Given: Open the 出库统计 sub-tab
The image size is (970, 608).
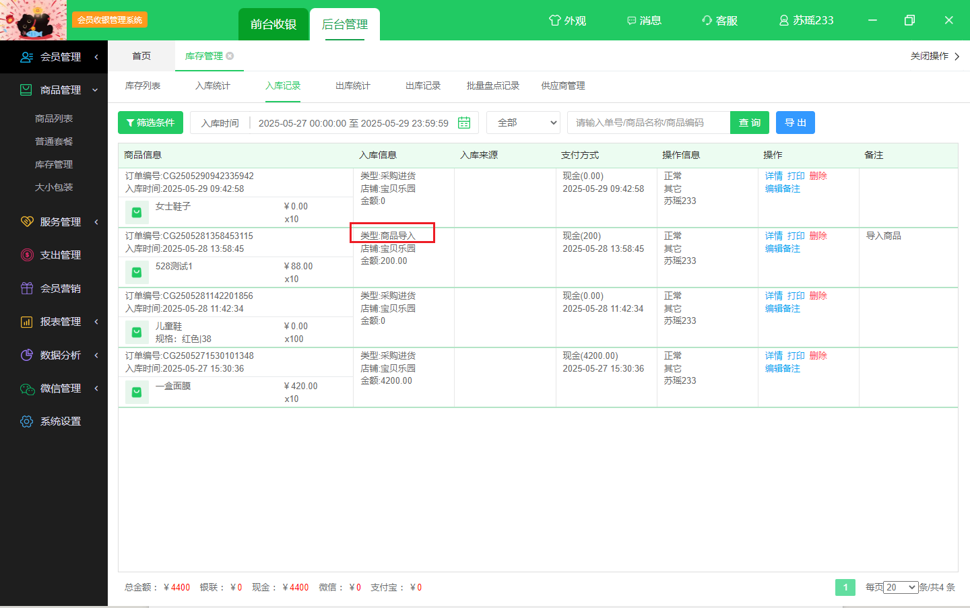Looking at the screenshot, I should coord(353,86).
